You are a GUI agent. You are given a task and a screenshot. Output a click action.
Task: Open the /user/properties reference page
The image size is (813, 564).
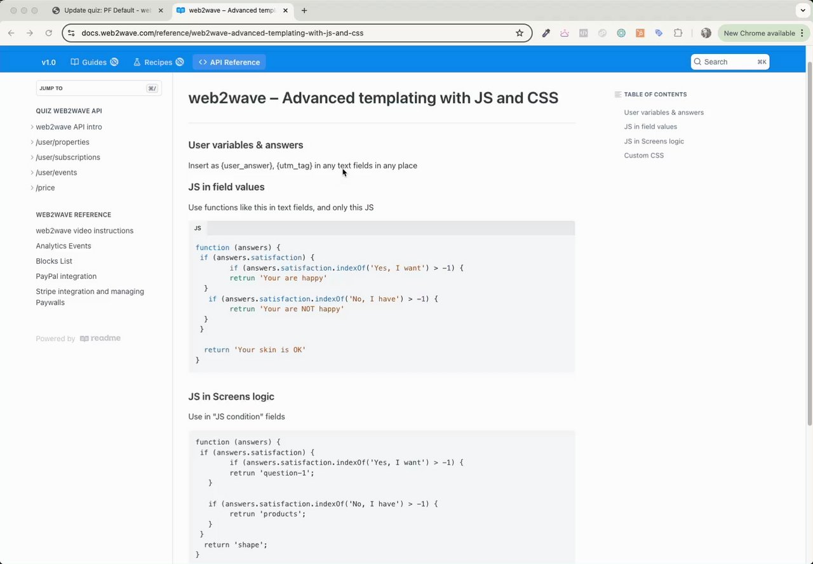62,142
